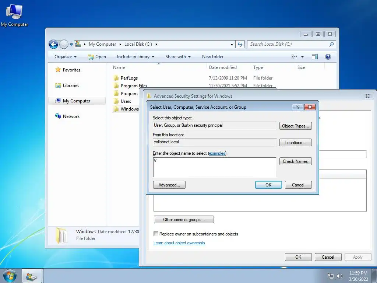Click New folder in toolbar
The width and height of the screenshot is (377, 283).
[213, 57]
